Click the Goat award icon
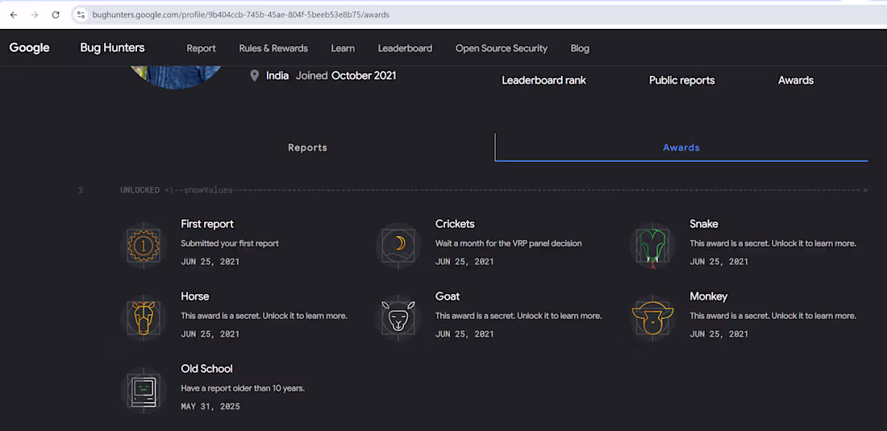This screenshot has width=887, height=431. pyautogui.click(x=398, y=317)
